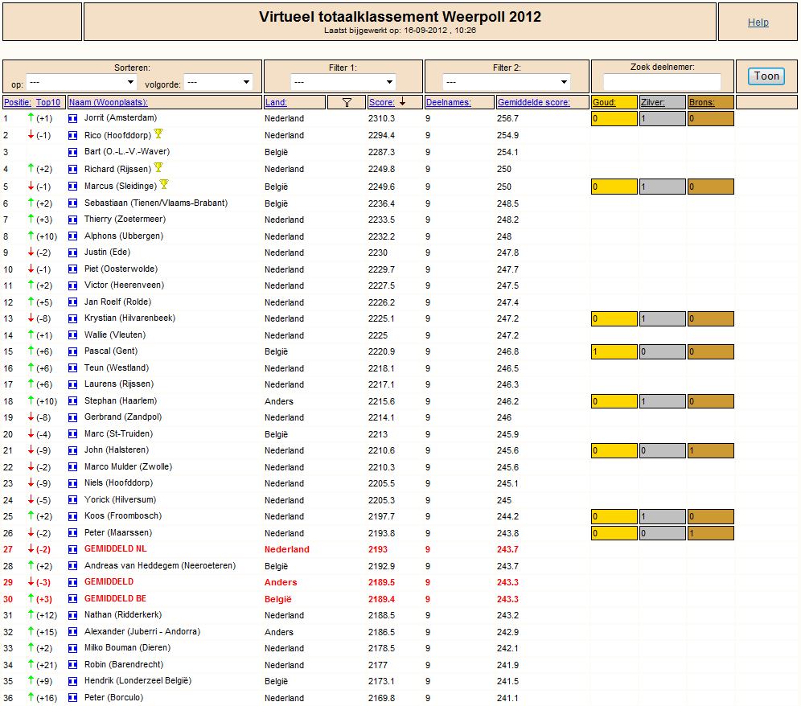
Task: Click name Marco Mulder (Zwolle)
Action: tap(128, 466)
